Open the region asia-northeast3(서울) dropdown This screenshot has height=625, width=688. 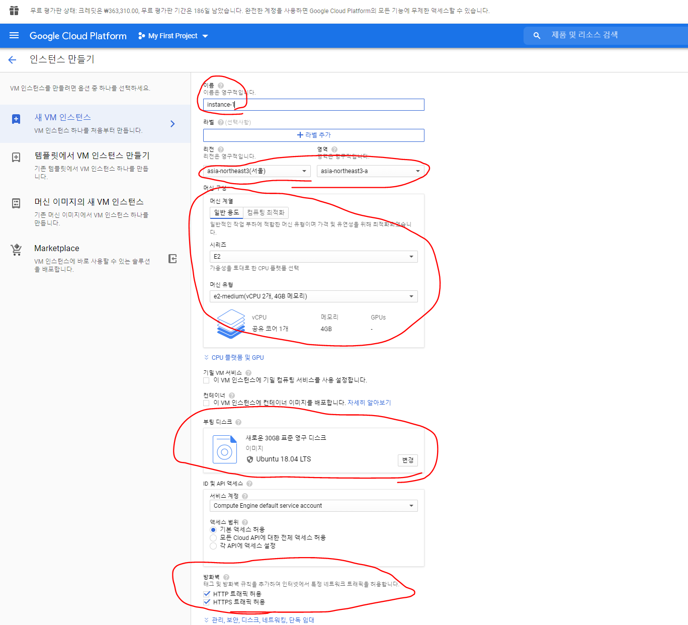(x=256, y=171)
